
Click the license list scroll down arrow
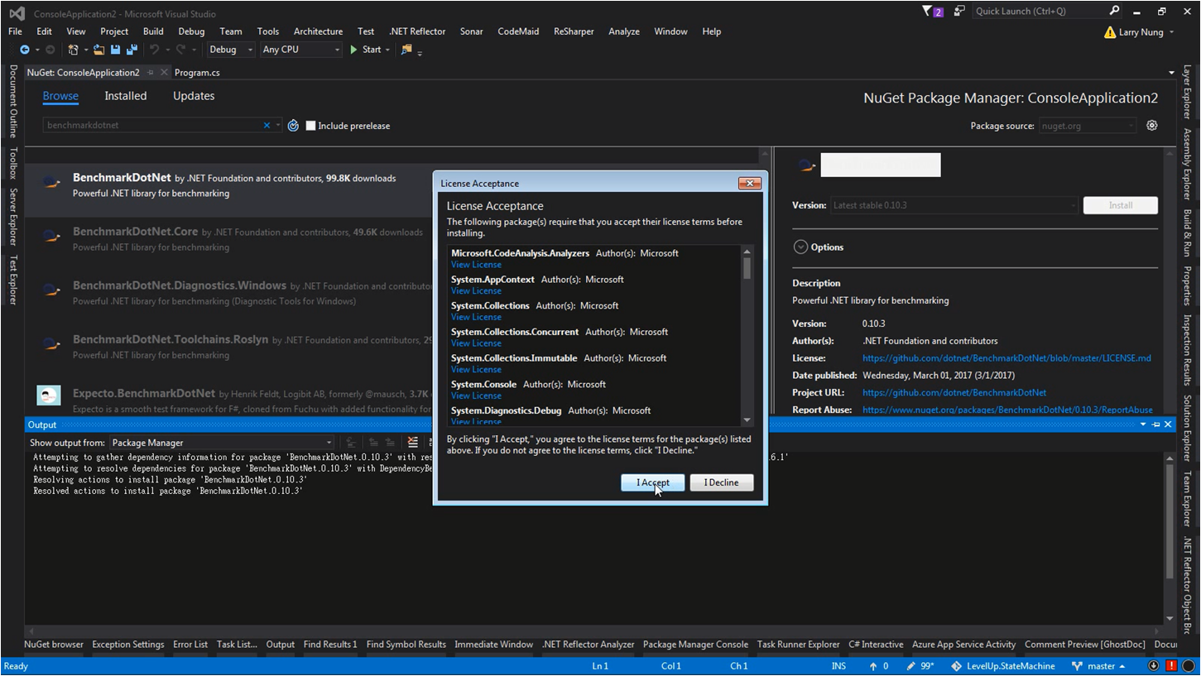(x=747, y=420)
